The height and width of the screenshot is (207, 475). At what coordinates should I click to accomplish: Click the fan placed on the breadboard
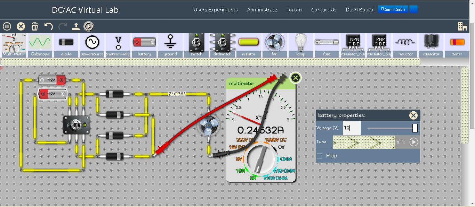point(208,125)
